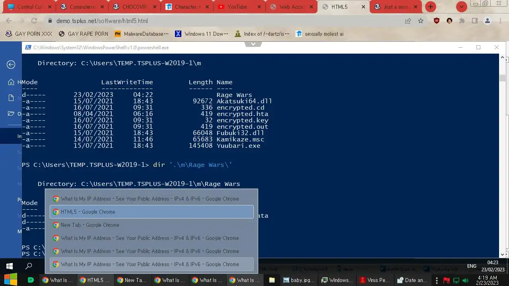Open the remote clock showing 04:23

click(493, 266)
